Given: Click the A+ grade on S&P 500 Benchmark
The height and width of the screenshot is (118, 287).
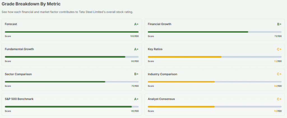Looking at the screenshot, I should pos(136,99).
